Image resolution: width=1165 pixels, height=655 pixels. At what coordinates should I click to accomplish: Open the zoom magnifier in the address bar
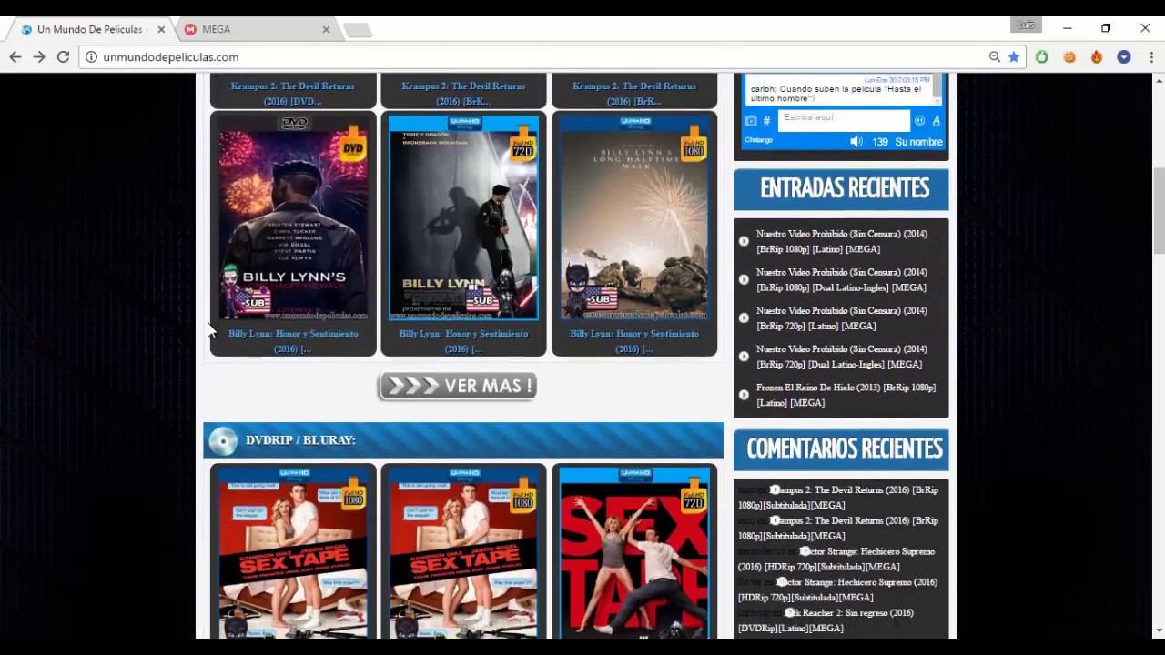(995, 56)
